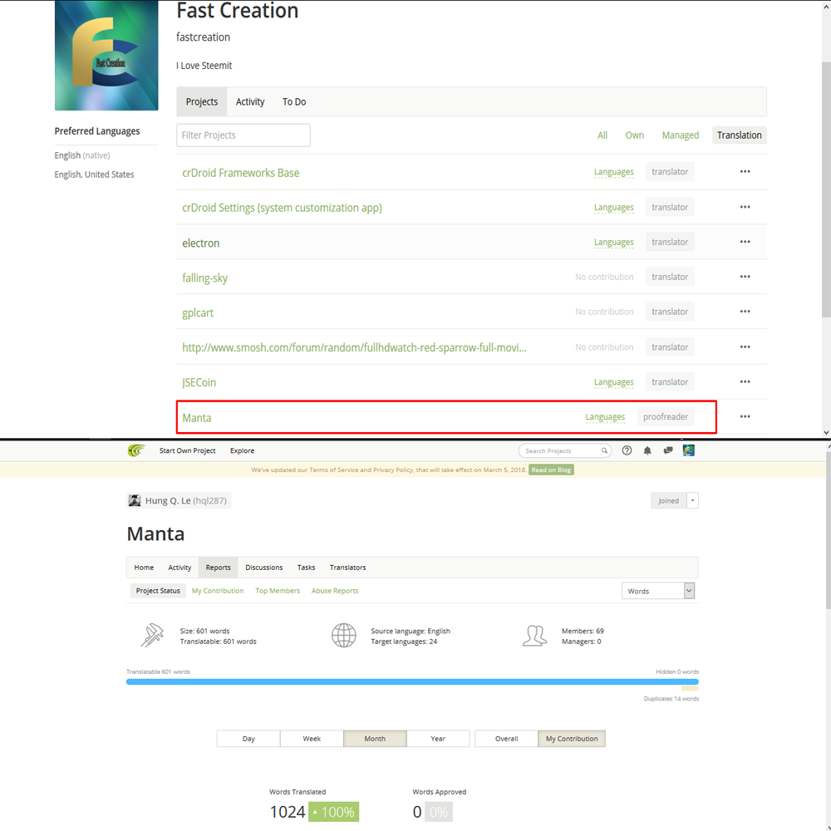Image resolution: width=831 pixels, height=831 pixels.
Task: Select the Week period toggle
Action: point(312,739)
